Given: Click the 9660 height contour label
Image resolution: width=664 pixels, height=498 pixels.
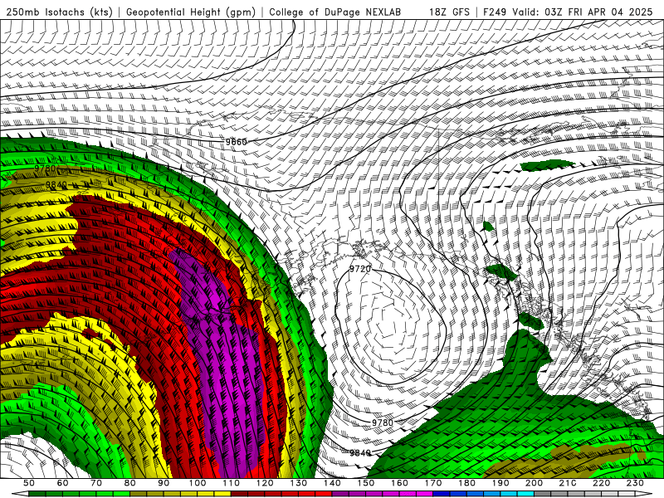Looking at the screenshot, I should pyautogui.click(x=236, y=142).
